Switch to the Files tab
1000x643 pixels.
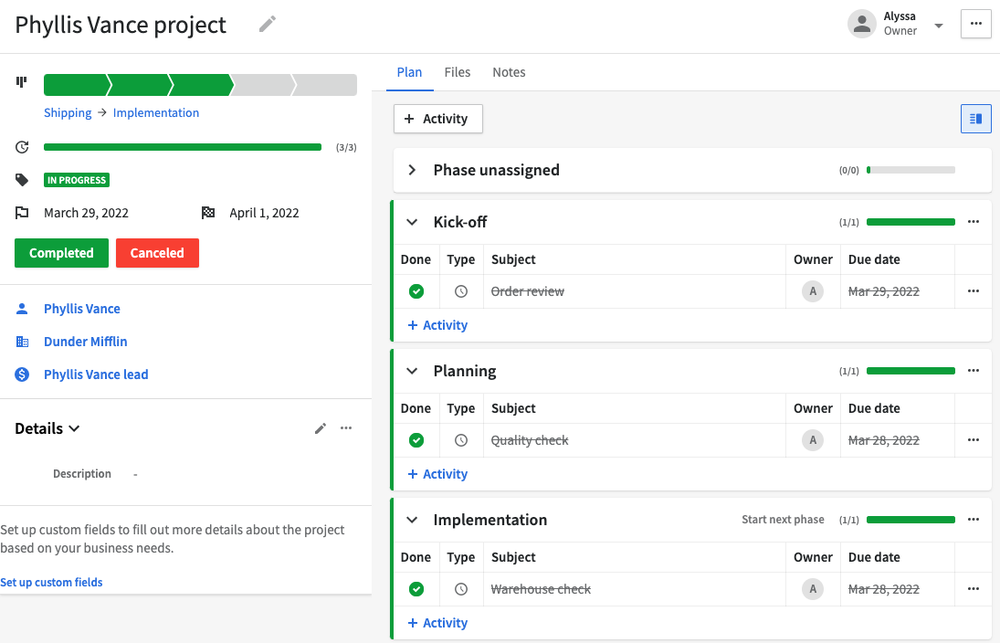tap(457, 72)
